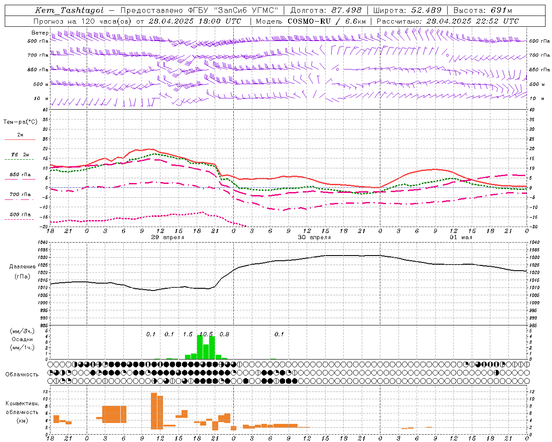The height and width of the screenshot is (442, 552).
Task: Click the Высота: 691м value
Action: tap(483, 10)
